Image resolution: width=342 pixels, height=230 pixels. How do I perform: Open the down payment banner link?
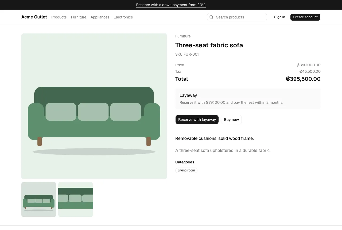(x=171, y=5)
